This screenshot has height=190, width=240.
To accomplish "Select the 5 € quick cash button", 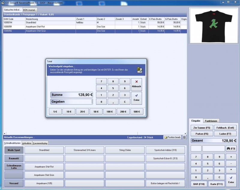I will click(x=55, y=112).
